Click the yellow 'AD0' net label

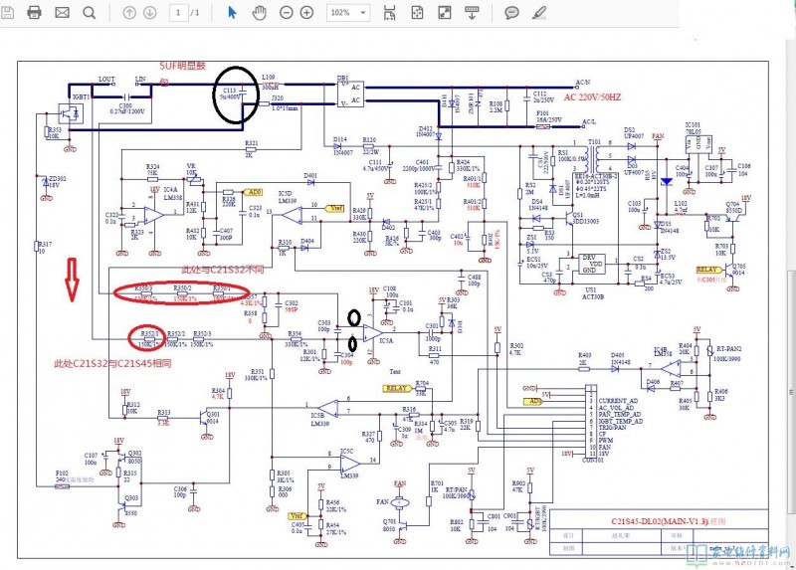click(254, 192)
